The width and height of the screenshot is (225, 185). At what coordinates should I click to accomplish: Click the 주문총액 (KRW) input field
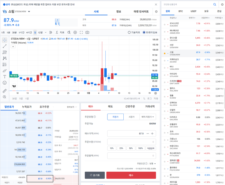click(x=132, y=156)
